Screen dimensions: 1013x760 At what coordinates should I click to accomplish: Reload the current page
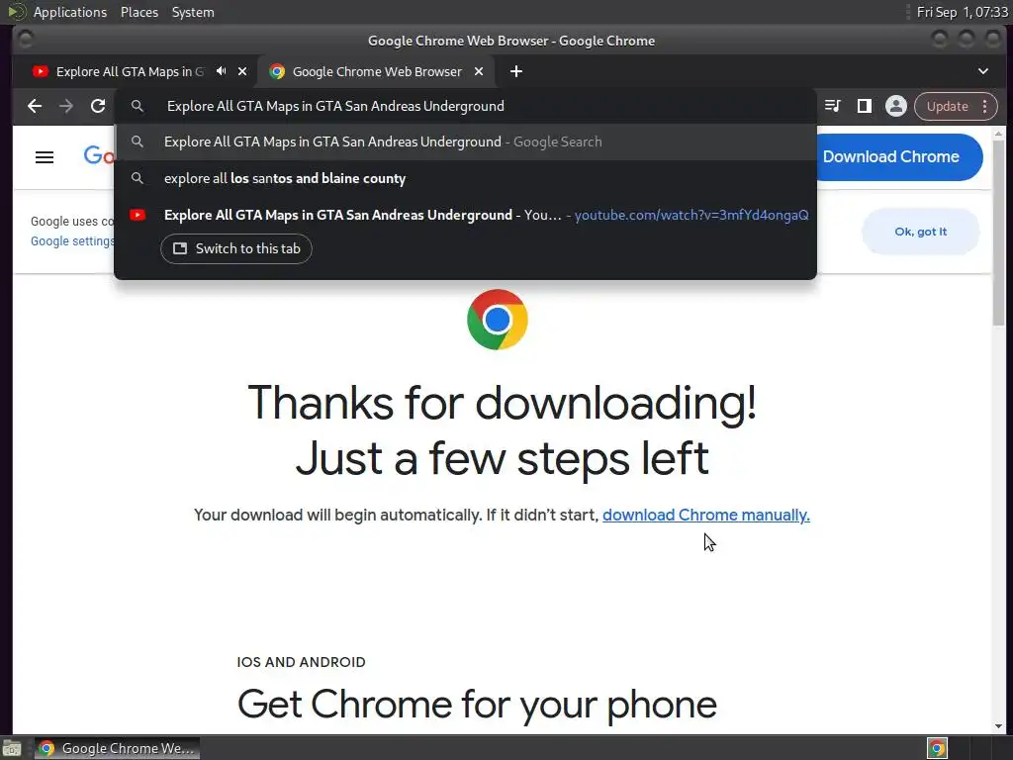[98, 106]
